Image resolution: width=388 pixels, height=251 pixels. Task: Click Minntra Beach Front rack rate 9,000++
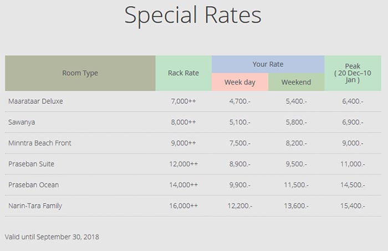(183, 143)
